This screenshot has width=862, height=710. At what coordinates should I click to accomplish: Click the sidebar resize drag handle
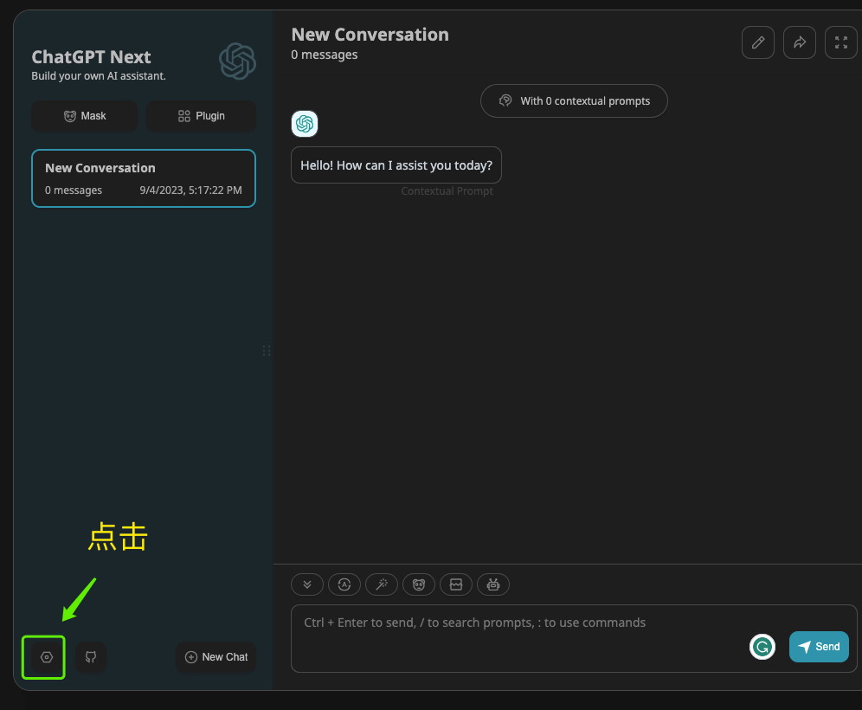point(267,351)
